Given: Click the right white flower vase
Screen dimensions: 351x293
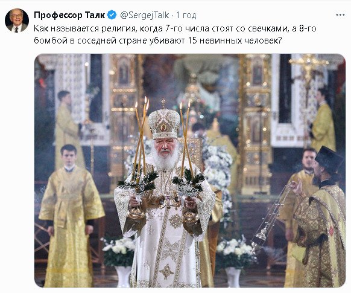Looking at the screenshot, I should (235, 261).
